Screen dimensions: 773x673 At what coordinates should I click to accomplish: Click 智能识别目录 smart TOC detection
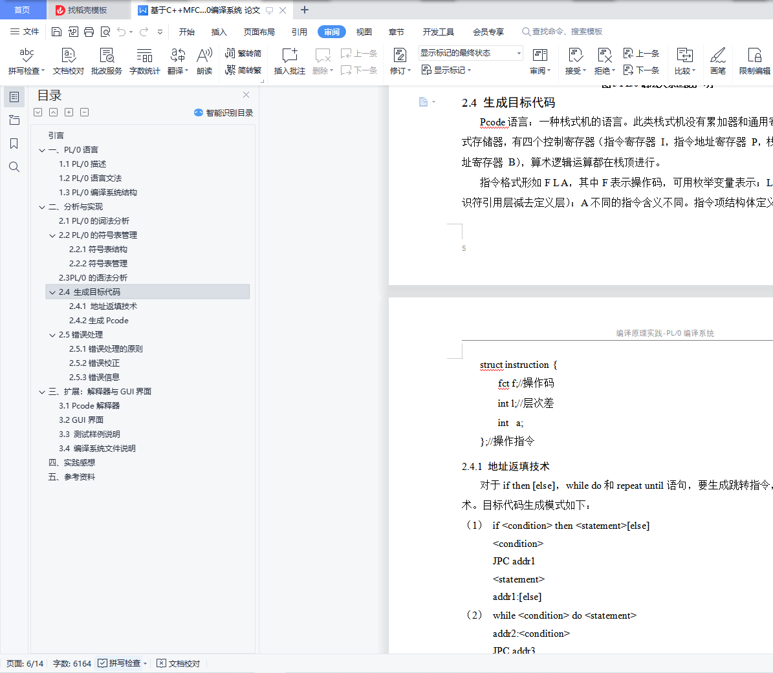pos(223,113)
